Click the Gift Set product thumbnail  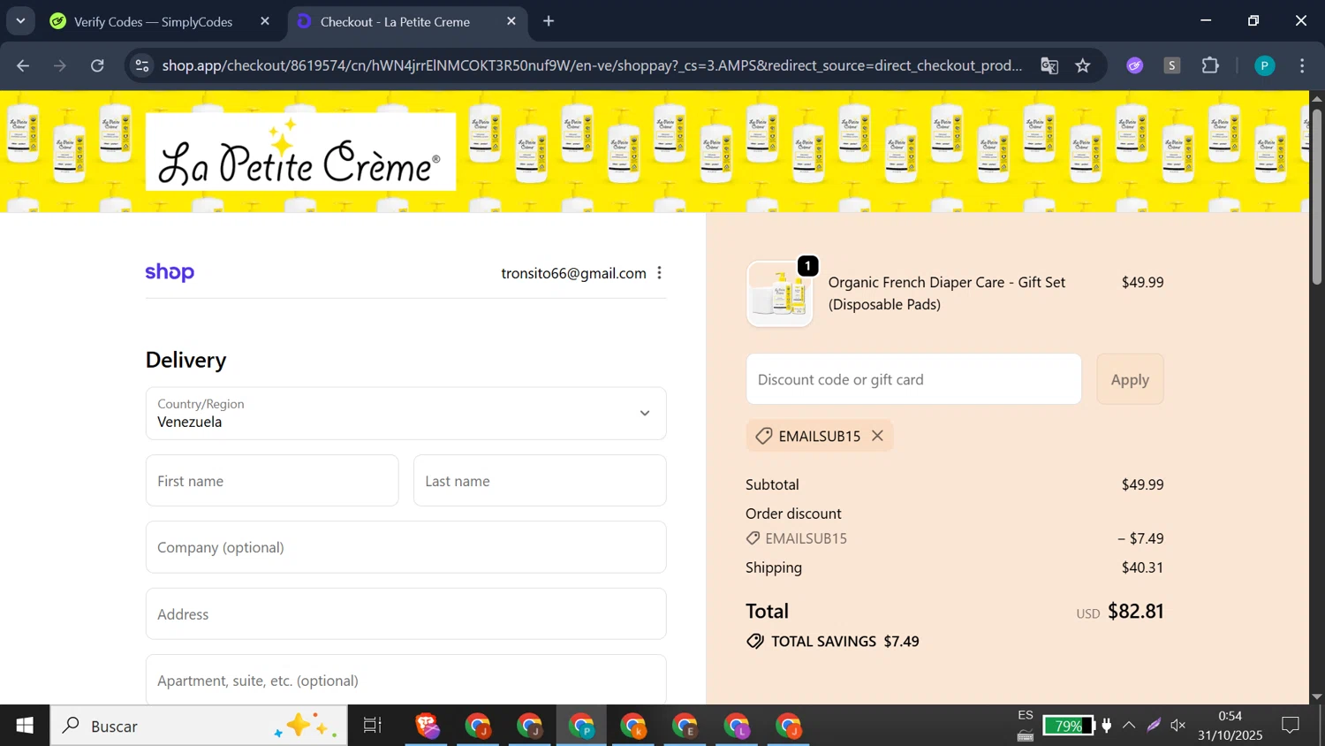point(780,293)
